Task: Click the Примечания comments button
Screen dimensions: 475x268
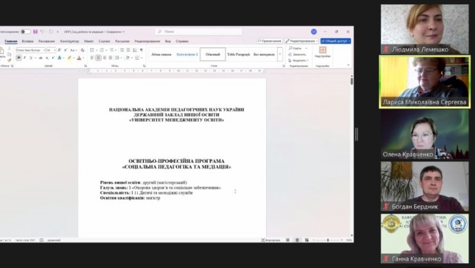Action: pyautogui.click(x=270, y=41)
